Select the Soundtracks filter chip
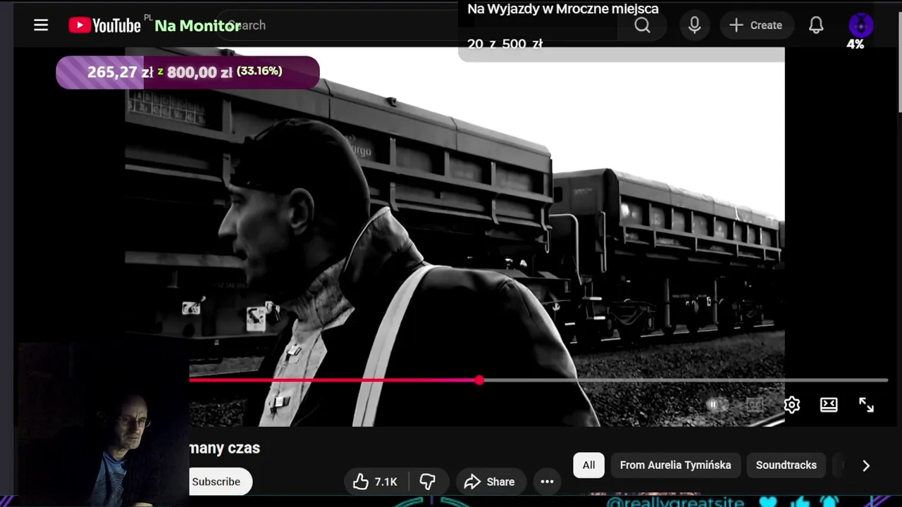This screenshot has width=902, height=507. [x=786, y=465]
